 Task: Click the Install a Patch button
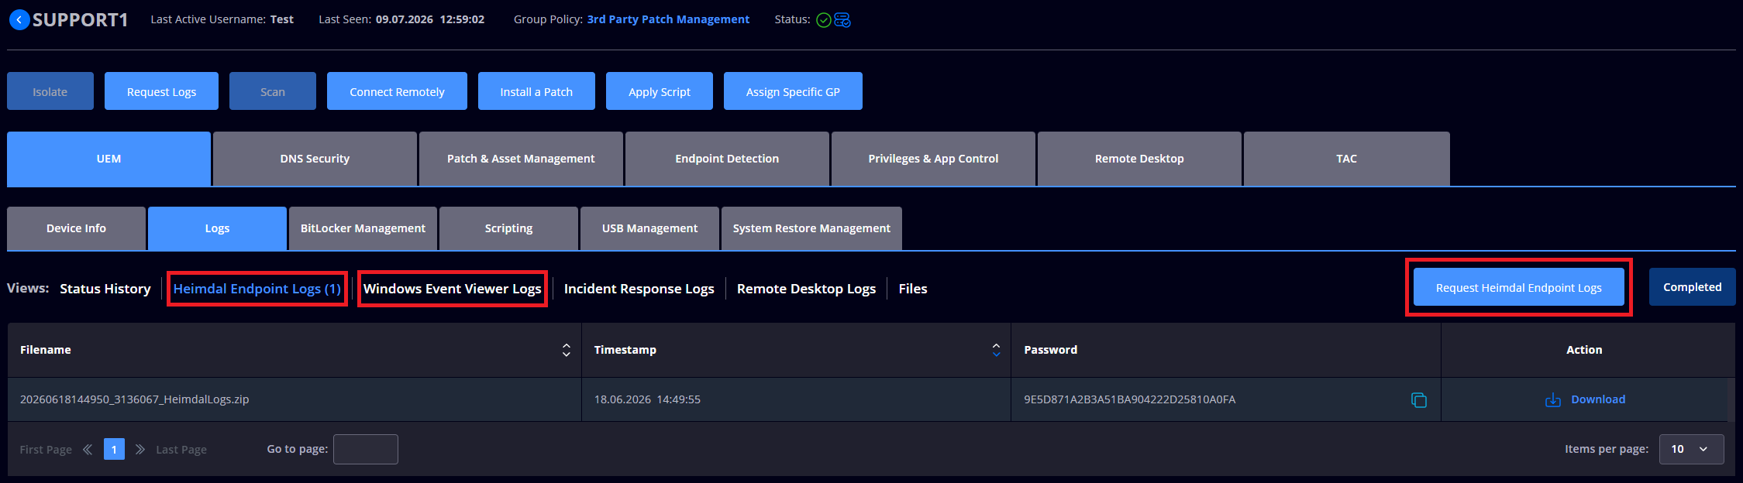point(536,91)
